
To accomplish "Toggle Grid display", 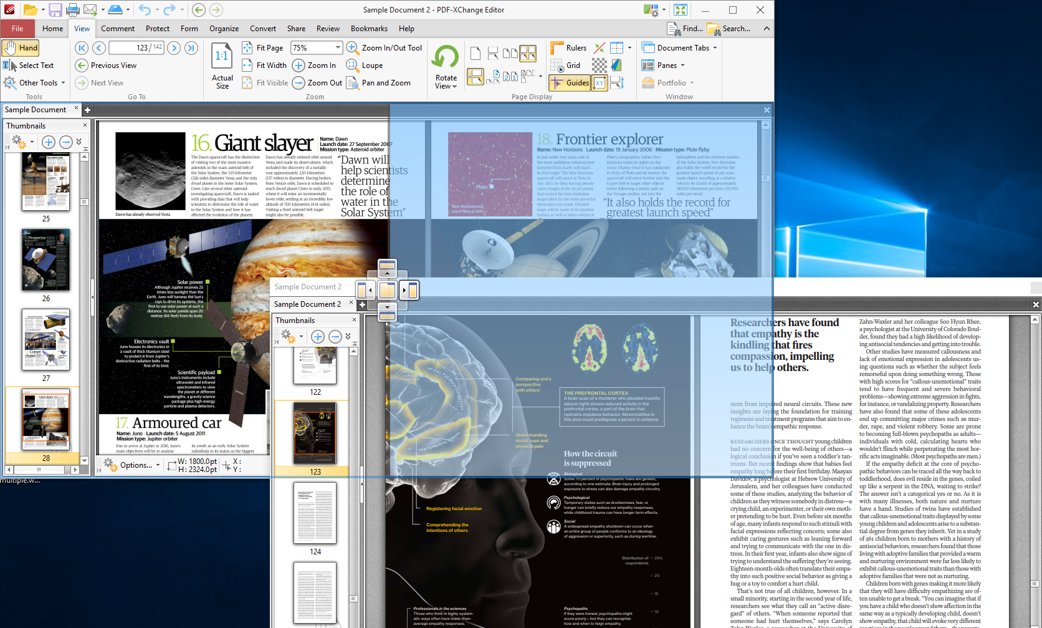I will (566, 65).
